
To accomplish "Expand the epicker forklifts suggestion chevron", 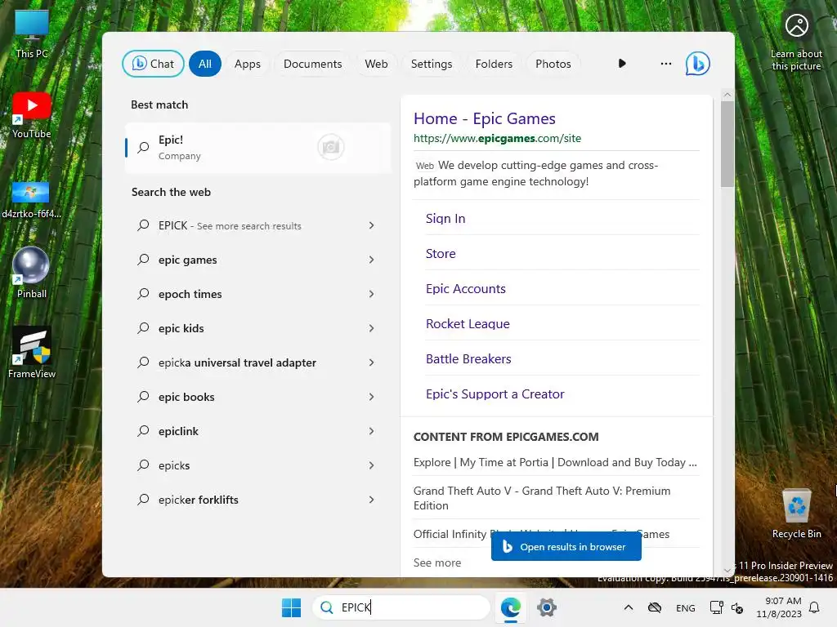I will click(372, 500).
